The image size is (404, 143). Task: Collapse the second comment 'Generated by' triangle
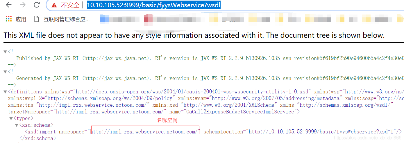[x=5, y=72]
